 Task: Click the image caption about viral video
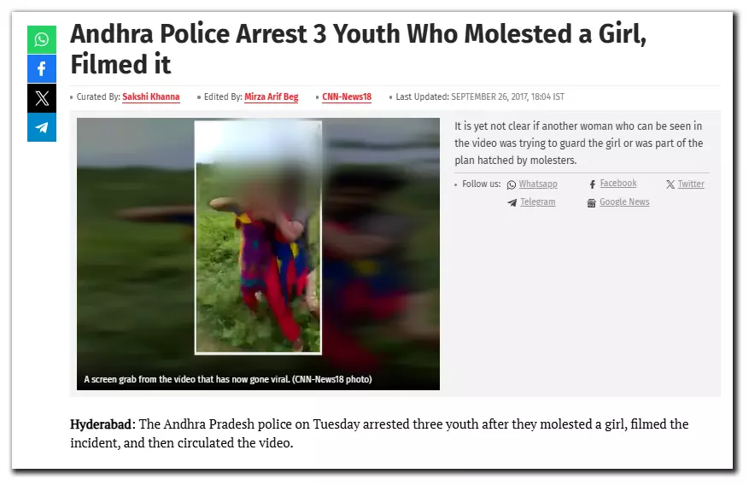[x=228, y=379]
